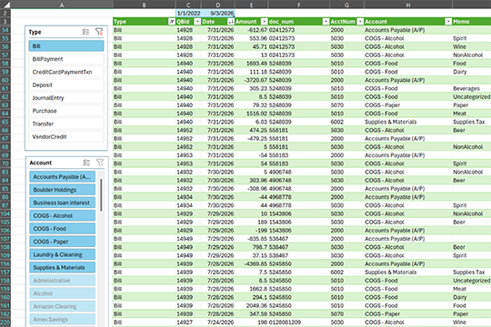The image size is (491, 327).
Task: Select column H header
Action: pos(408,5)
